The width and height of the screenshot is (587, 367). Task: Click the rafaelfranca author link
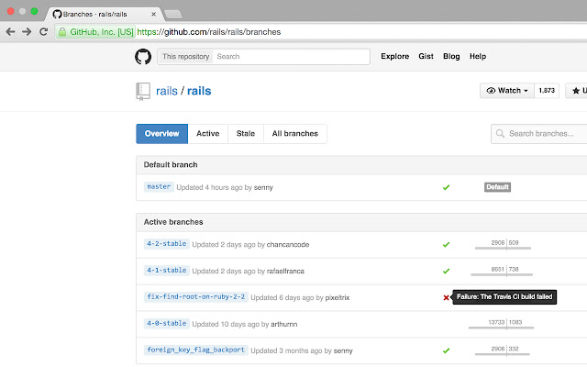285,272
